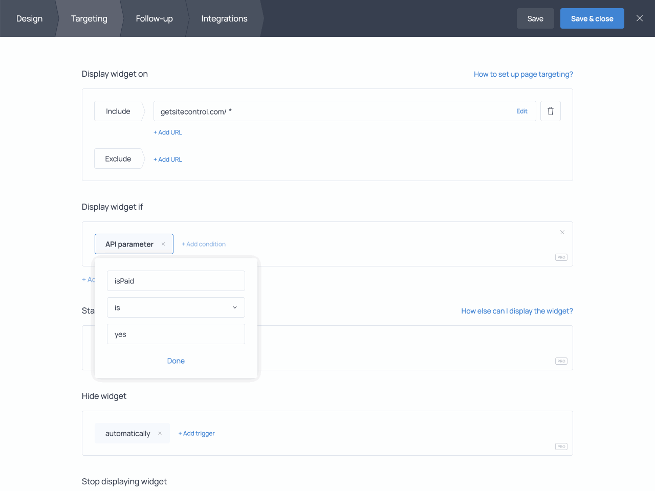Open the Exclude URL rule selector

(x=117, y=159)
